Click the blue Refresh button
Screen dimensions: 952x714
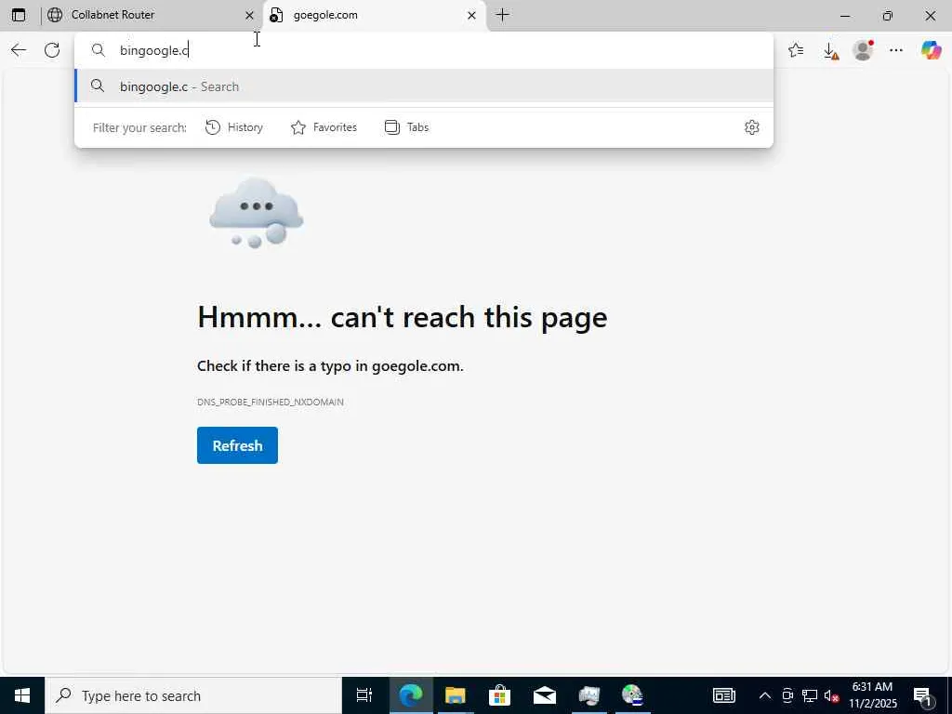(237, 445)
